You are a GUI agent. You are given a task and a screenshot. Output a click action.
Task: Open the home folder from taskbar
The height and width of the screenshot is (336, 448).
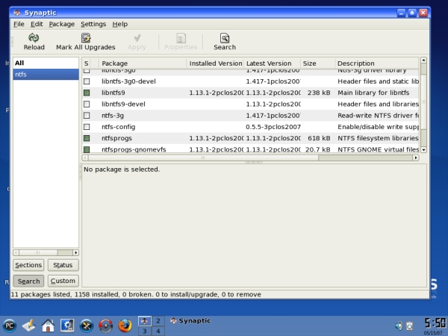48,326
